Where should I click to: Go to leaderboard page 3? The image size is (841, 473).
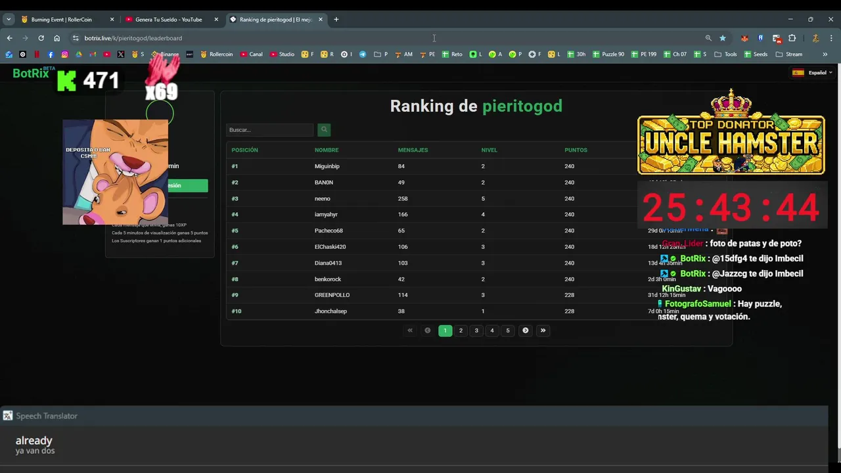tap(476, 330)
